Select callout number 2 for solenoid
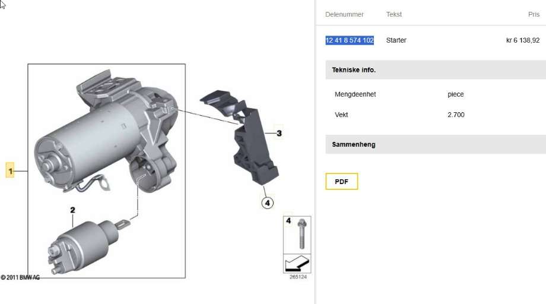This screenshot has width=546, height=304. pyautogui.click(x=72, y=210)
